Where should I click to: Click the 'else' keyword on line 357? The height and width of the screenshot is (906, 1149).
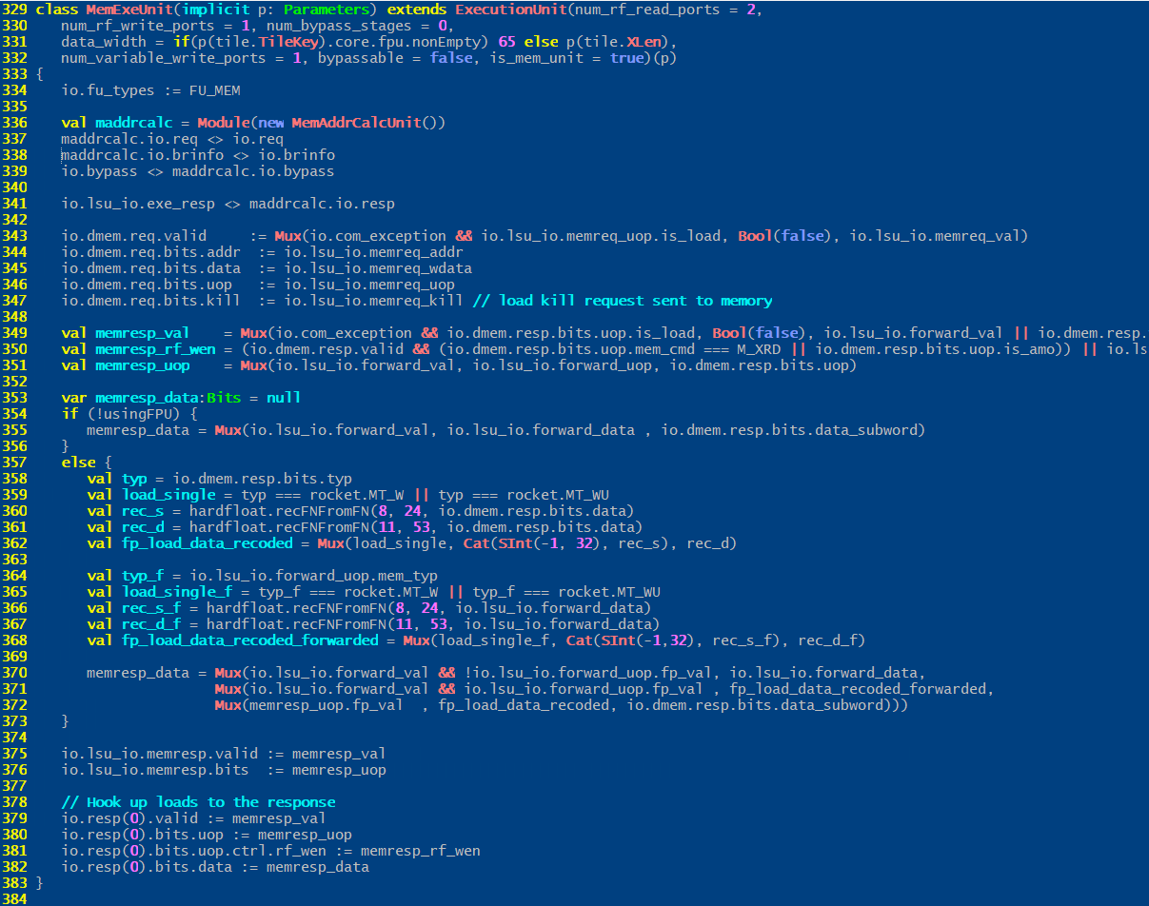click(x=78, y=463)
